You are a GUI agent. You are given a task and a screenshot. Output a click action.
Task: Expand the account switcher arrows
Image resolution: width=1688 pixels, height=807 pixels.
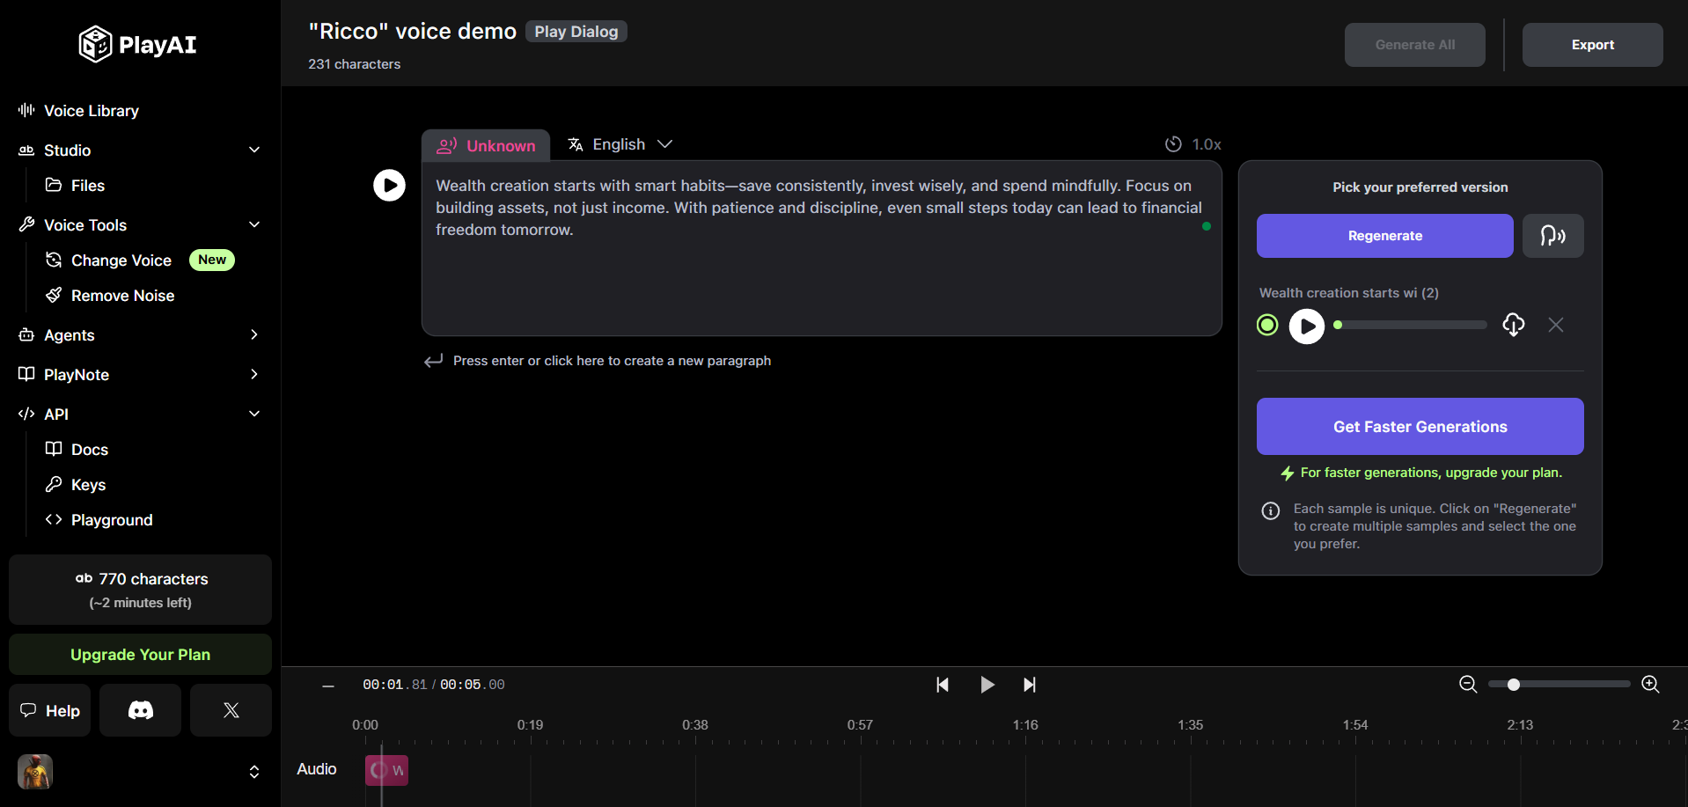(x=254, y=772)
